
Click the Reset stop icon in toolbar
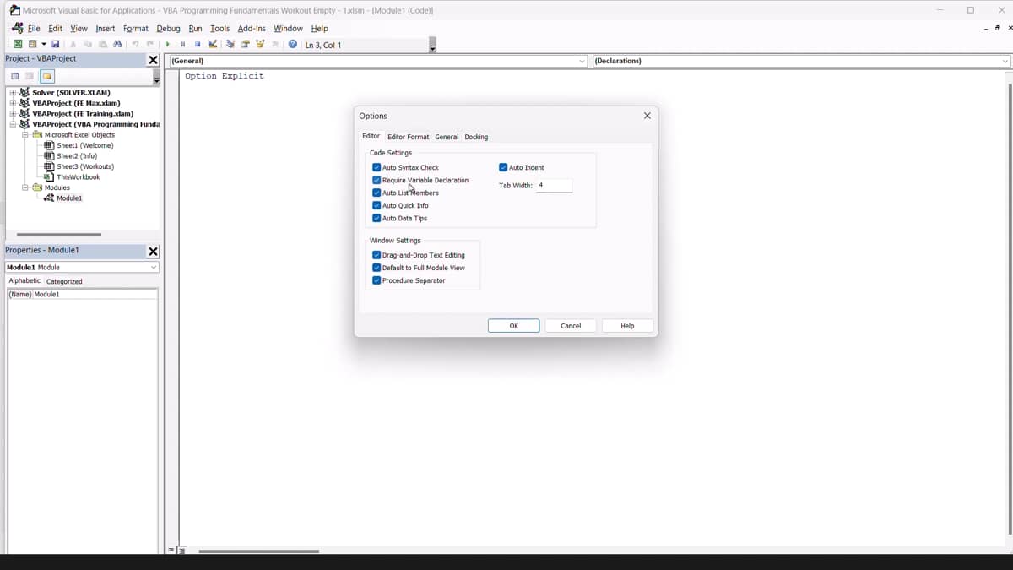pos(198,44)
